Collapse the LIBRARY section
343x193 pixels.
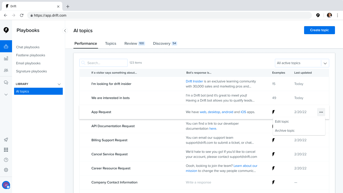pyautogui.click(x=59, y=84)
